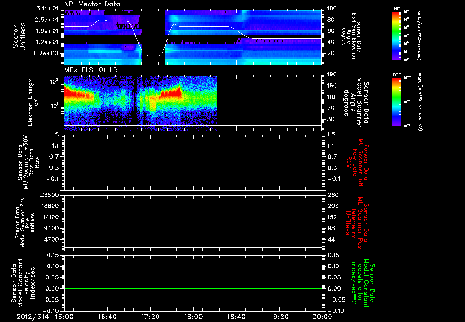Click the 260 telemetry tick label

coord(333,195)
